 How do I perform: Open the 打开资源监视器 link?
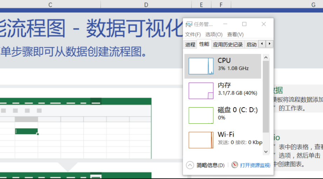255,165
